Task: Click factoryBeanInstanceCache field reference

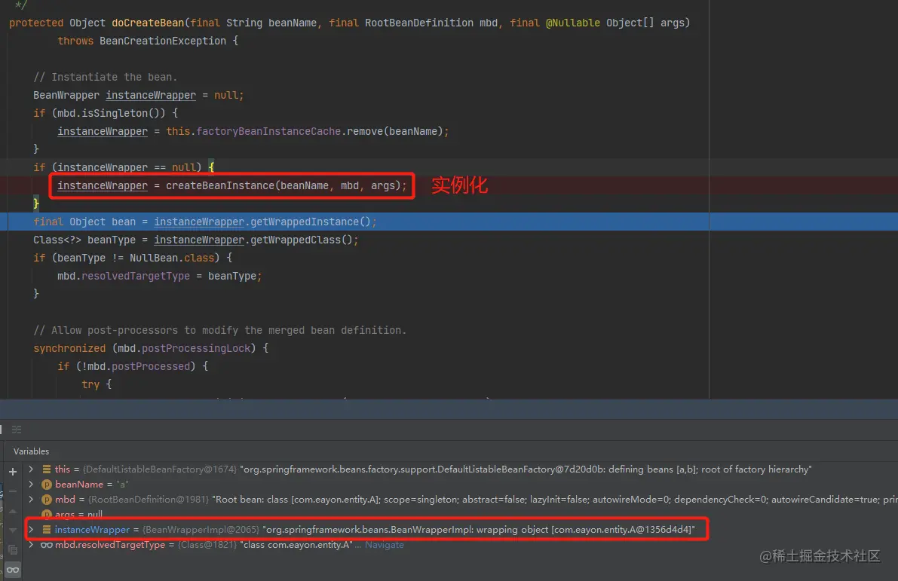Action: pos(268,132)
